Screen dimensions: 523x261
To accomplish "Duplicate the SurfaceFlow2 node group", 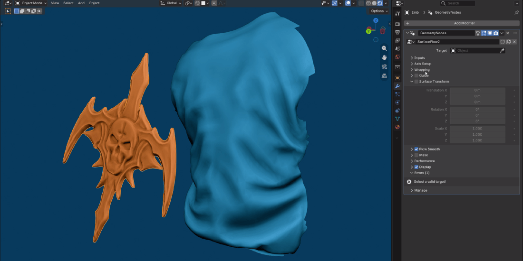I will coord(508,42).
